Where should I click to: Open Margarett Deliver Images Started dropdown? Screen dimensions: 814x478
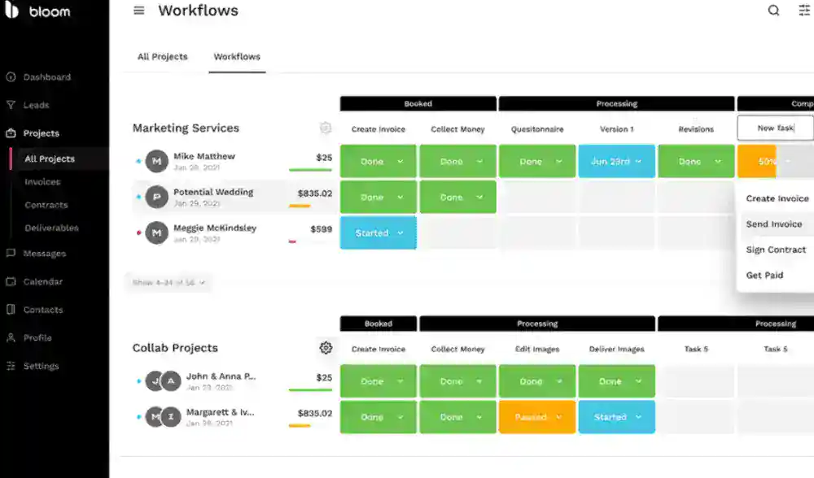(617, 417)
